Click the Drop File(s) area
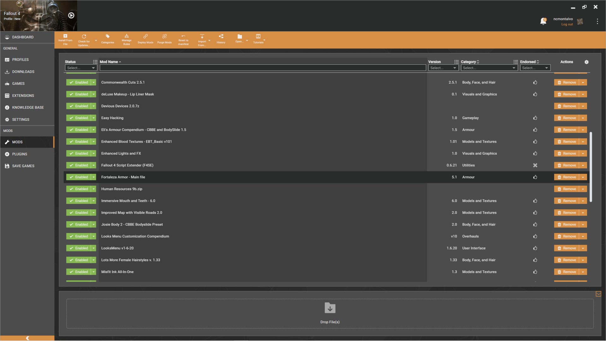This screenshot has height=341, width=606. pyautogui.click(x=330, y=314)
